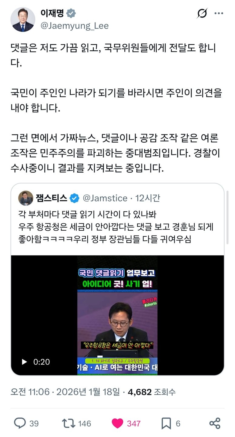Play the quoted video
Screen dimensions: 235x437
[x=25, y=362]
